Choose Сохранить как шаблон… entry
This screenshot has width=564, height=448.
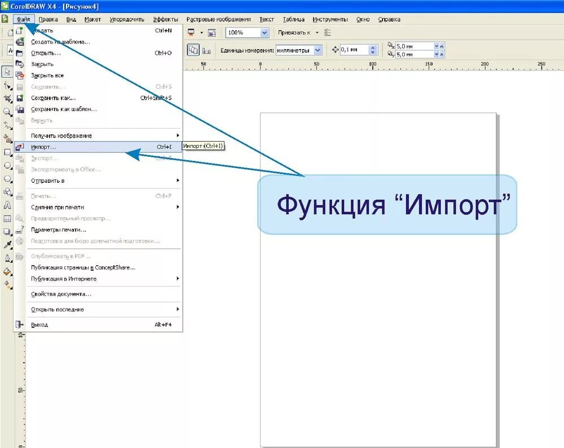(98, 109)
